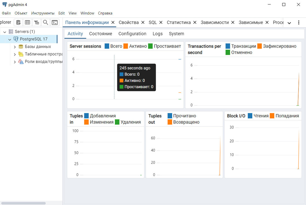306x205 pixels.
Task: Switch to the Activity sub-tab
Action: point(75,34)
